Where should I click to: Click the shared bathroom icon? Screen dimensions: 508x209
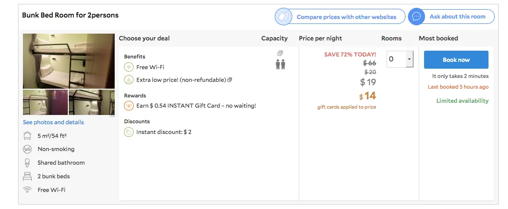tap(27, 163)
